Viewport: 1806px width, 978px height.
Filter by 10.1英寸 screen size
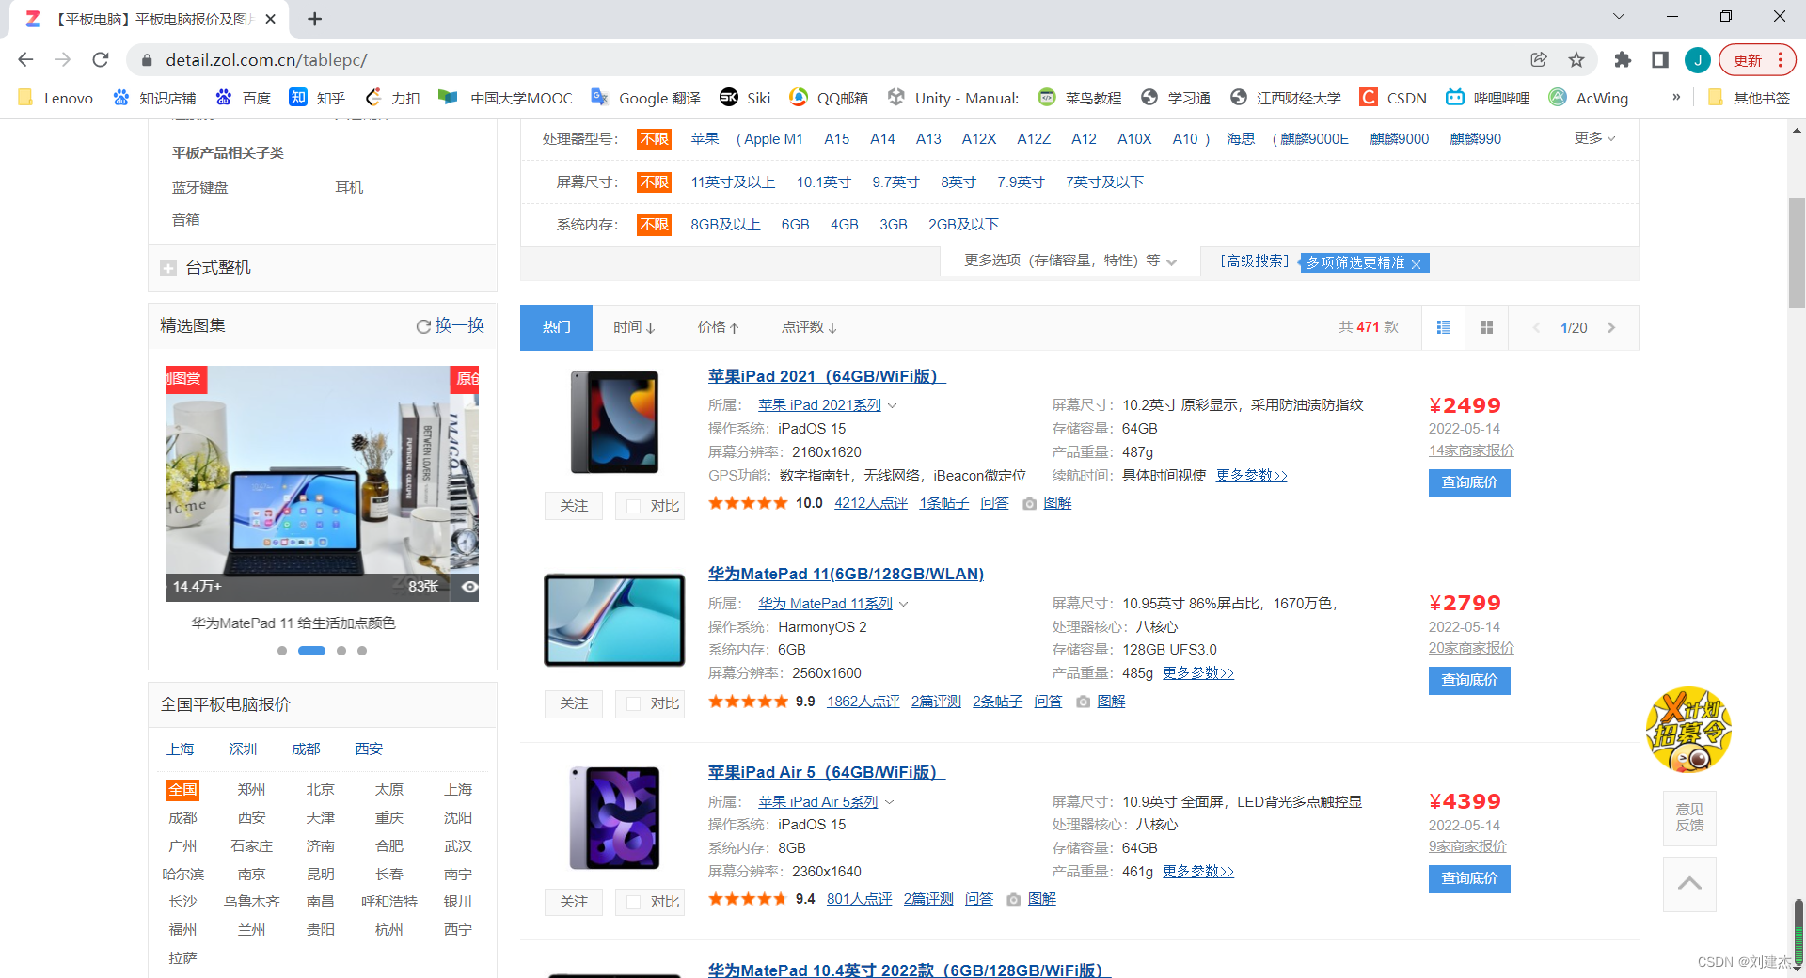(x=824, y=182)
